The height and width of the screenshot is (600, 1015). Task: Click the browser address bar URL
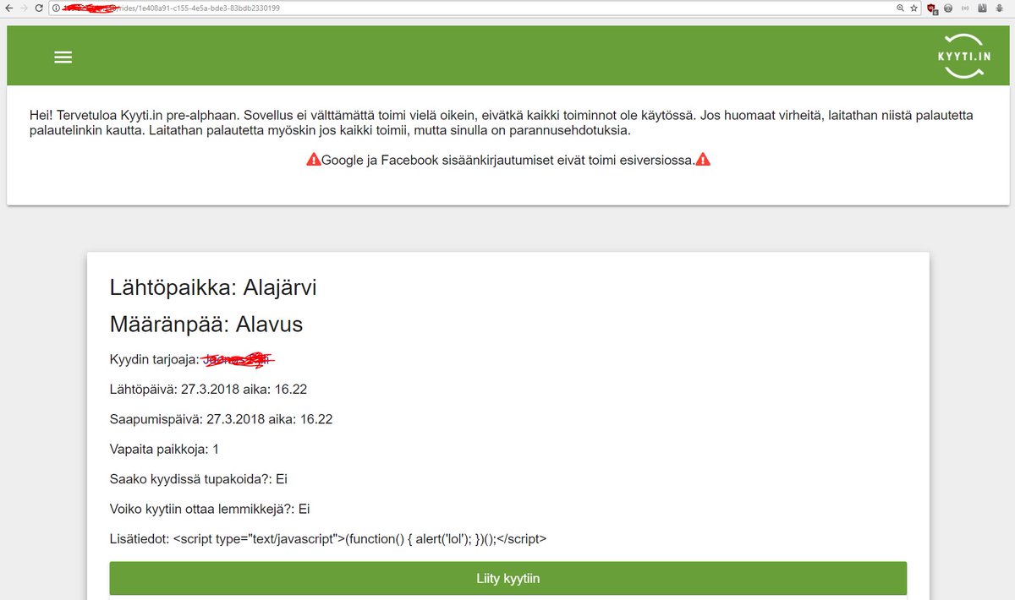172,8
